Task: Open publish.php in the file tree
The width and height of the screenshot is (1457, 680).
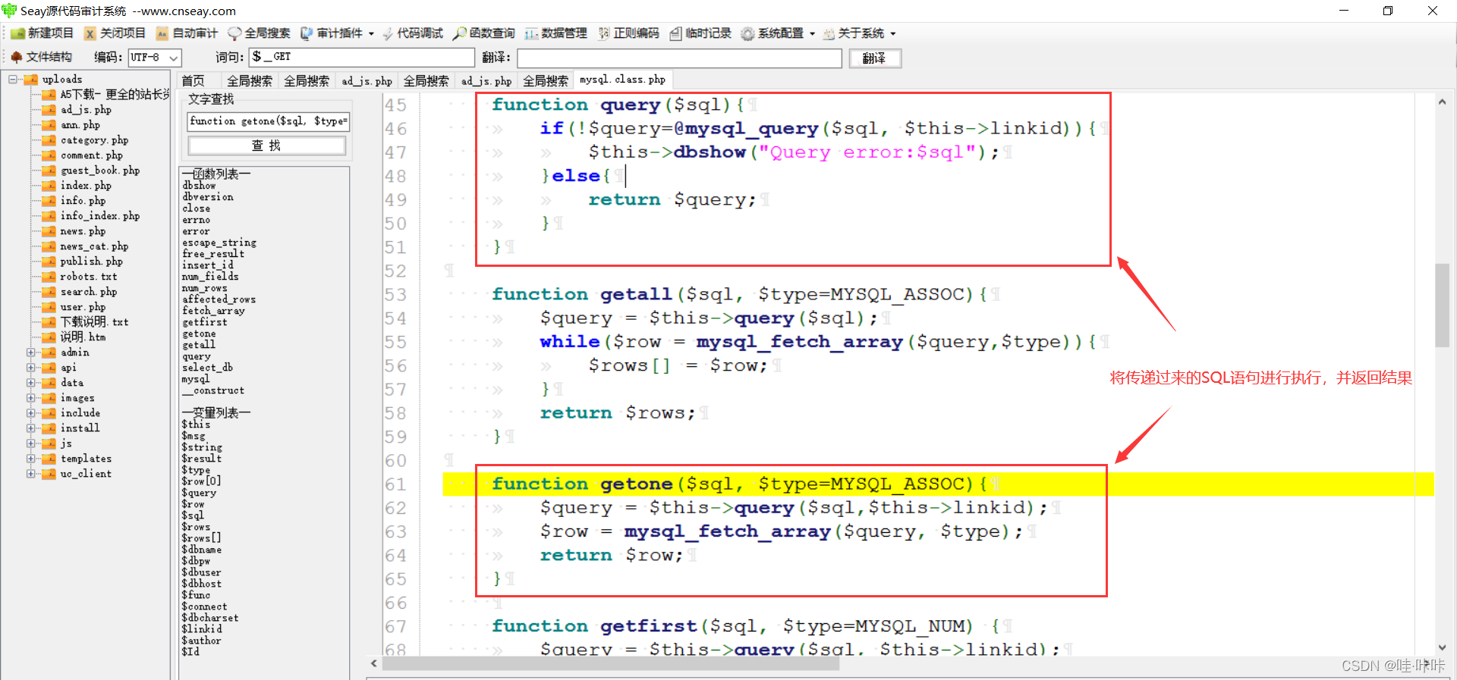Action: (91, 262)
